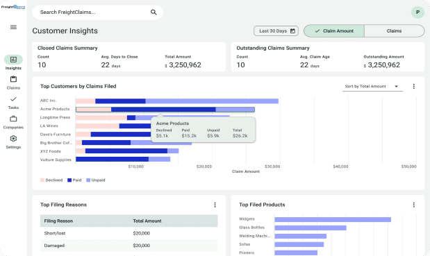Open the hamburger navigation menu
The height and width of the screenshot is (256, 430).
point(13,27)
